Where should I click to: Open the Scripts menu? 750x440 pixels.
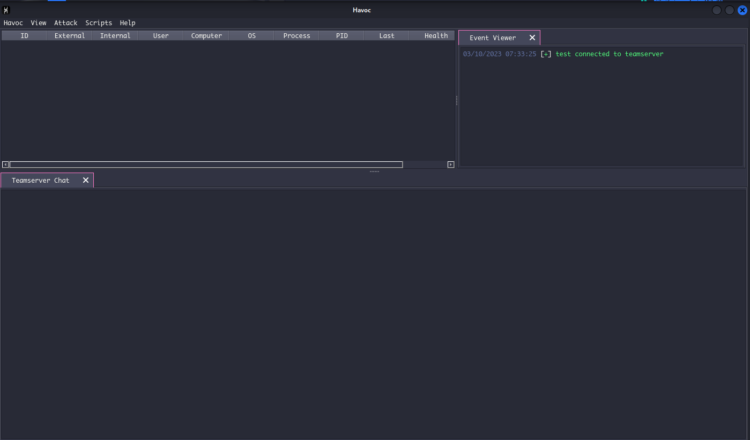pos(99,23)
